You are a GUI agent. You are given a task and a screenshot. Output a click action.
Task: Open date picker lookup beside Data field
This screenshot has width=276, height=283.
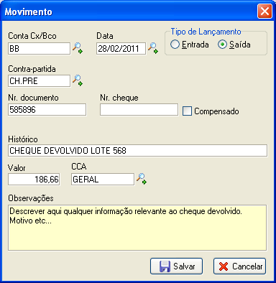153,48
